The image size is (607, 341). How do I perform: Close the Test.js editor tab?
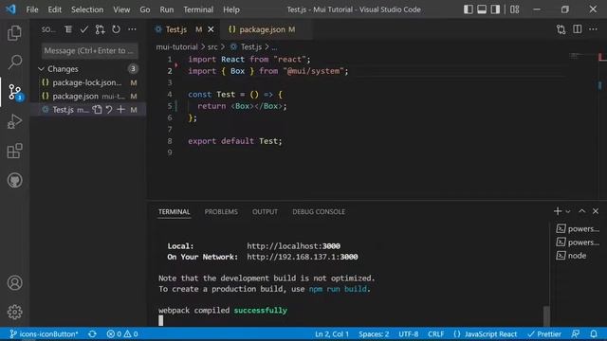211,29
